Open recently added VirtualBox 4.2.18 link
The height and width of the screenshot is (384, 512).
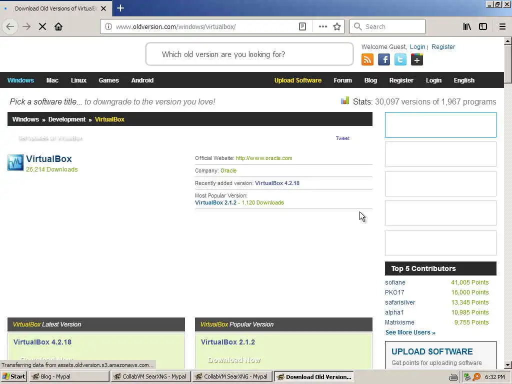(x=277, y=183)
